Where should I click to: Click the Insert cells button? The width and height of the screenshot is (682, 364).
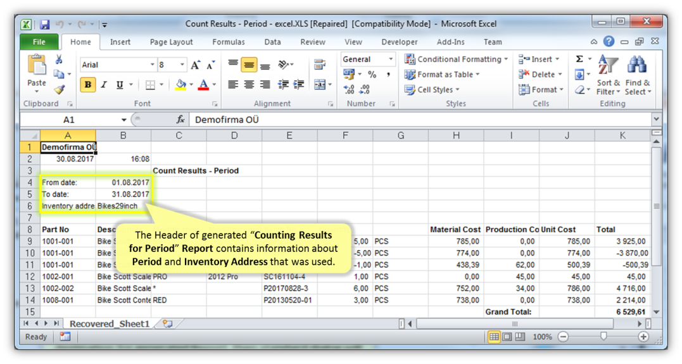click(539, 59)
